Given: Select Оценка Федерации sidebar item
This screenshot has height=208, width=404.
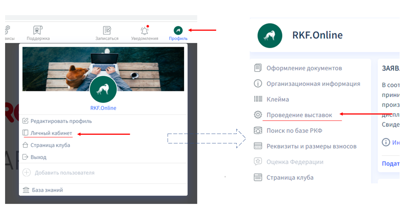Looking at the screenshot, I should click(294, 162).
